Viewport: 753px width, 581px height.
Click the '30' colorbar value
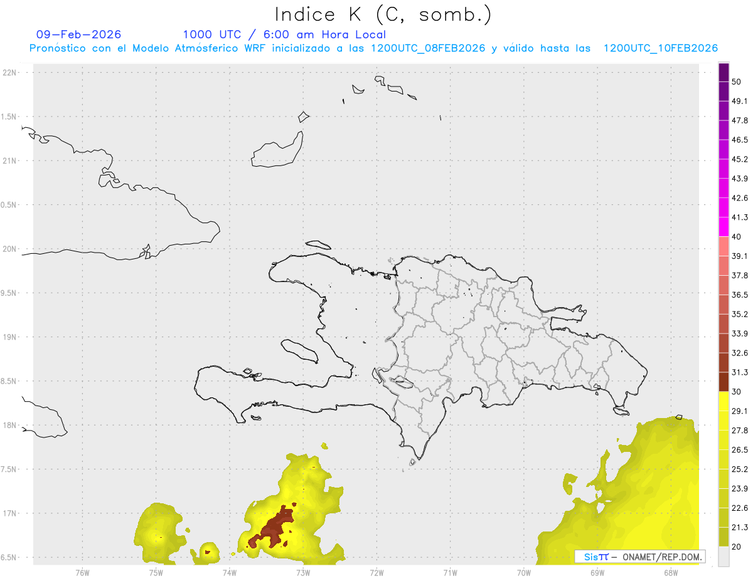[737, 392]
